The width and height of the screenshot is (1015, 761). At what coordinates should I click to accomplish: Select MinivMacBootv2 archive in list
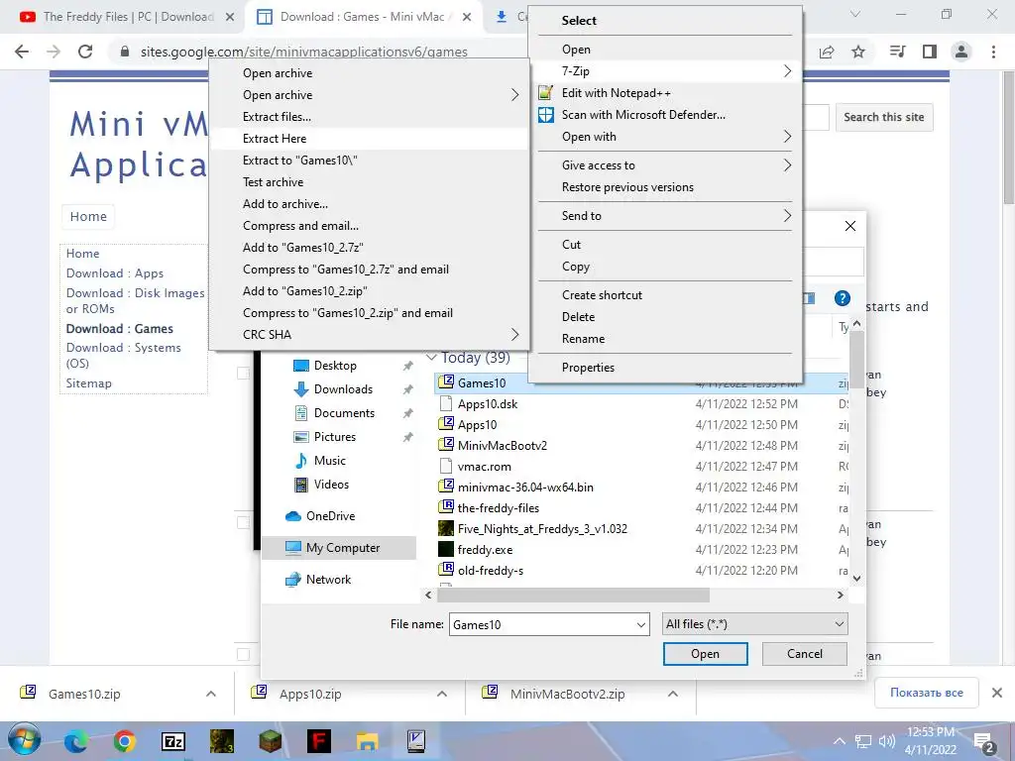pos(502,445)
